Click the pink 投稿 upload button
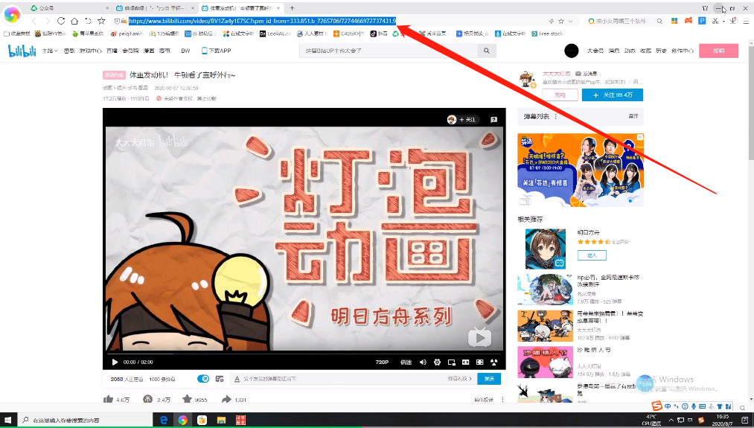Screen dimensions: 754x428 (x=718, y=51)
